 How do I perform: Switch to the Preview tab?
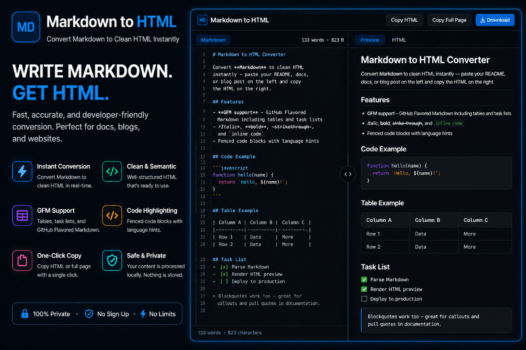(x=370, y=40)
